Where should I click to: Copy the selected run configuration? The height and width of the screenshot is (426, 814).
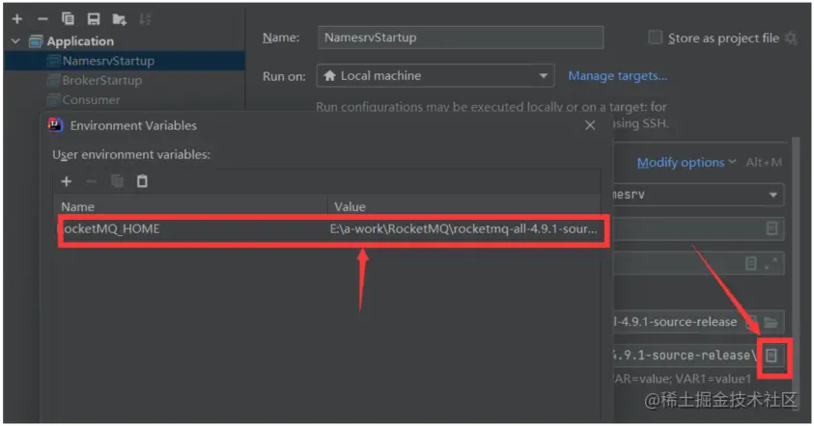click(x=68, y=19)
